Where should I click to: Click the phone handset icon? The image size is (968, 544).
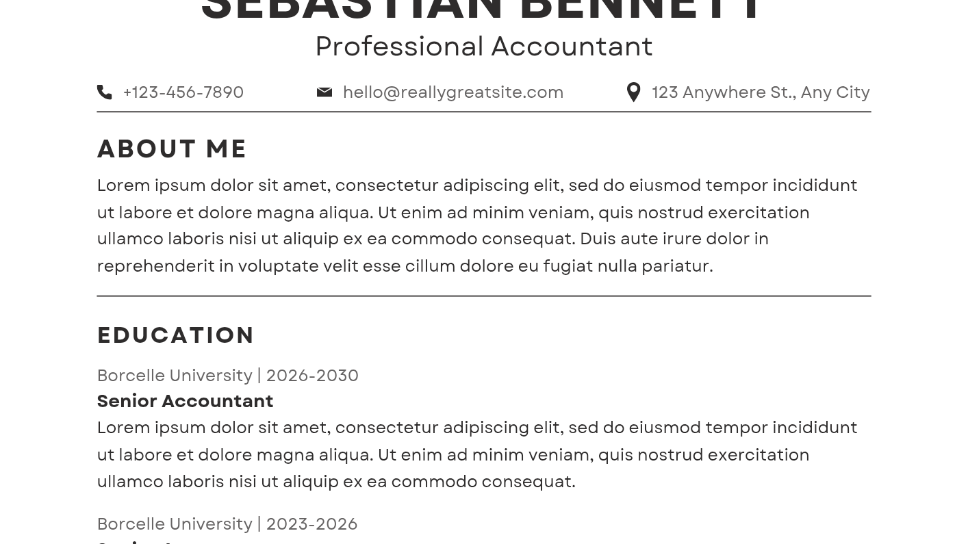point(104,92)
